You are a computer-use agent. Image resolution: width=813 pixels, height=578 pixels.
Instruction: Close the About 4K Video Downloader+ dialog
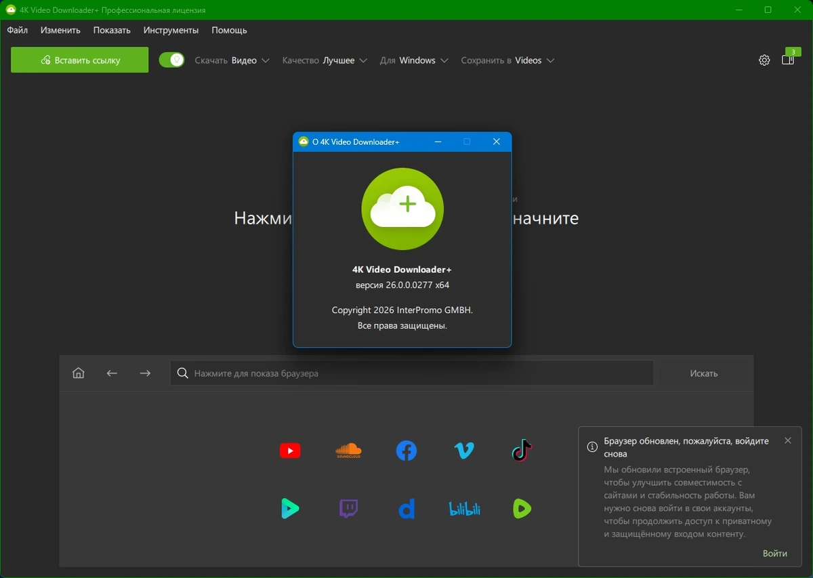click(x=496, y=142)
